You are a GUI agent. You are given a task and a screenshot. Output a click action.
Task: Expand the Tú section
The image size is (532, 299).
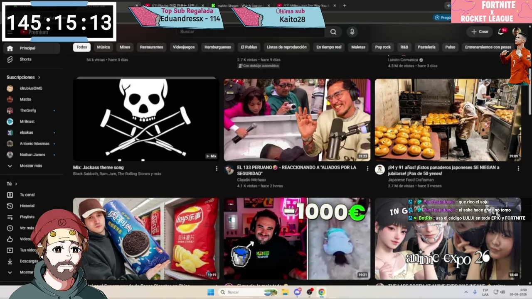pos(12,184)
